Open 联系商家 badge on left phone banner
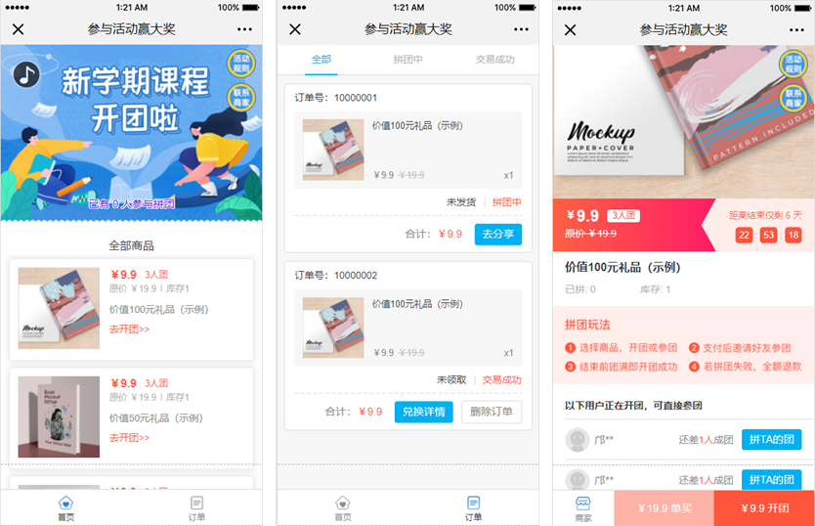This screenshot has width=815, height=526. coord(241,98)
